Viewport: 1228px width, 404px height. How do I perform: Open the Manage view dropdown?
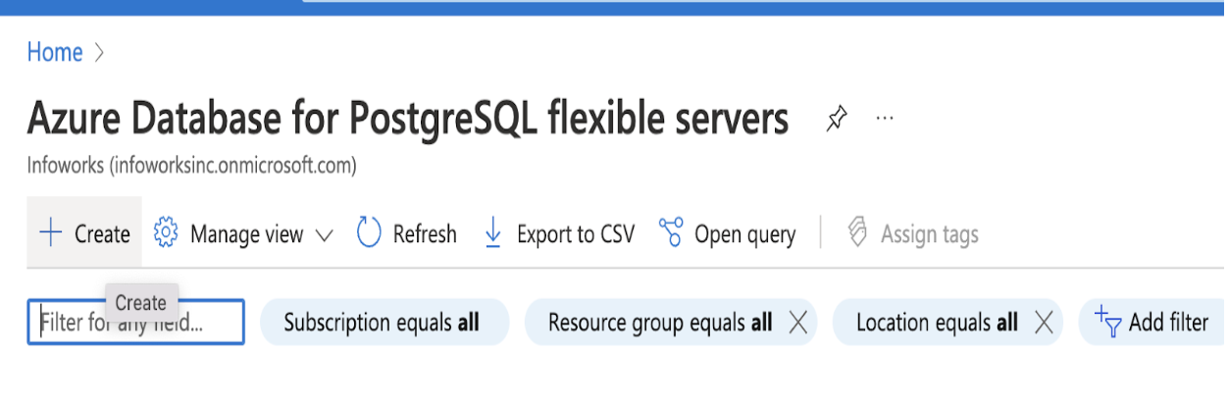pyautogui.click(x=244, y=234)
